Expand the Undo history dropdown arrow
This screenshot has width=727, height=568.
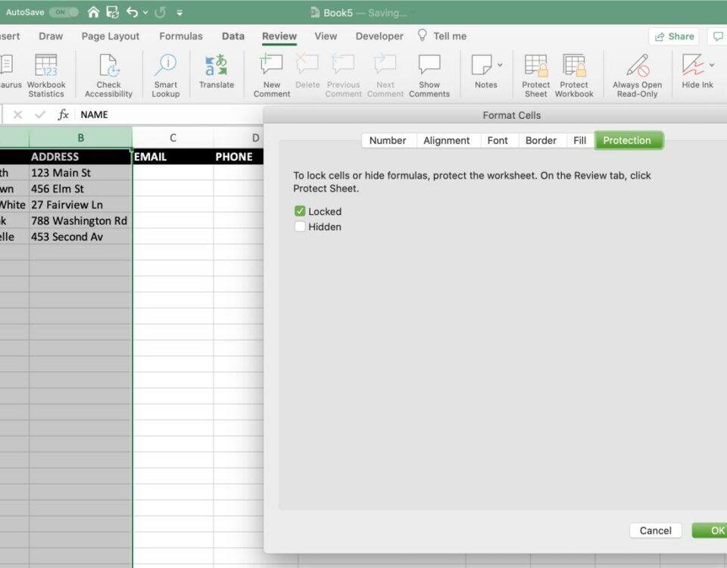tap(145, 13)
